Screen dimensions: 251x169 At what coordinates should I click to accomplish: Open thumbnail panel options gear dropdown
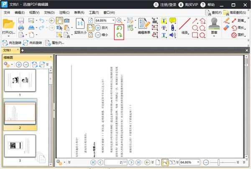(x=11, y=65)
